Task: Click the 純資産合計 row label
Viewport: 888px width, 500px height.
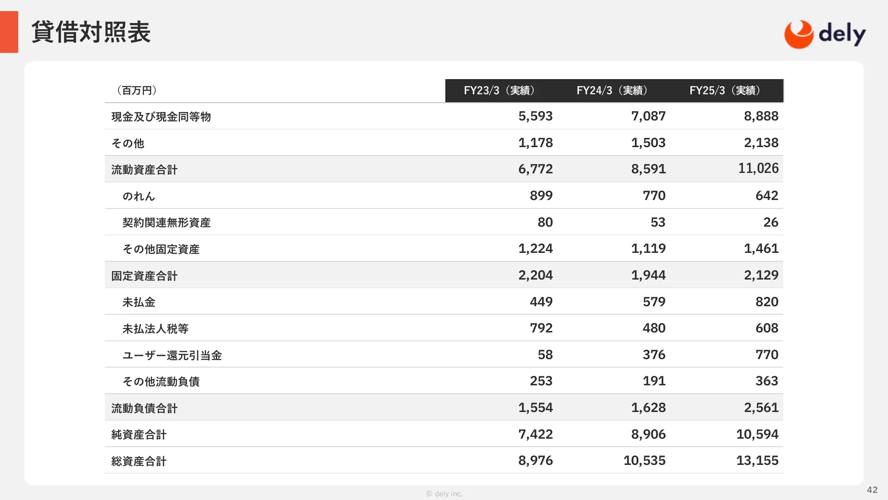Action: [139, 435]
